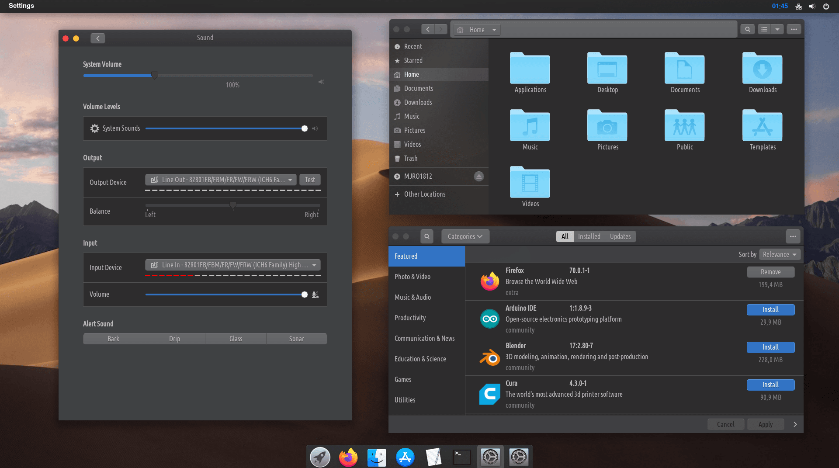Select the Bark alert sound
Viewport: 839px width, 468px height.
click(113, 339)
